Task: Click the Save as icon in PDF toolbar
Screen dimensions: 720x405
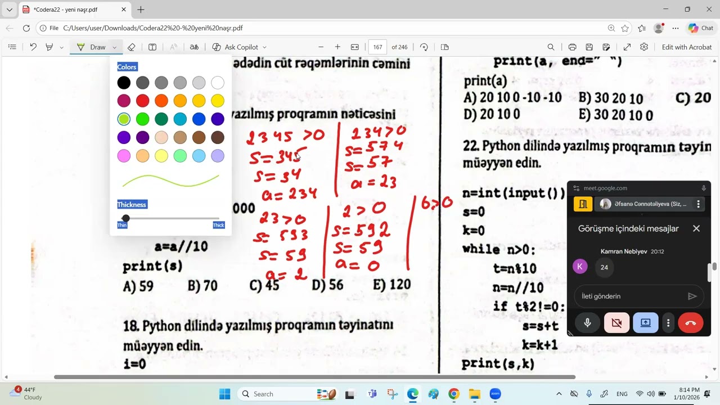Action: click(606, 47)
